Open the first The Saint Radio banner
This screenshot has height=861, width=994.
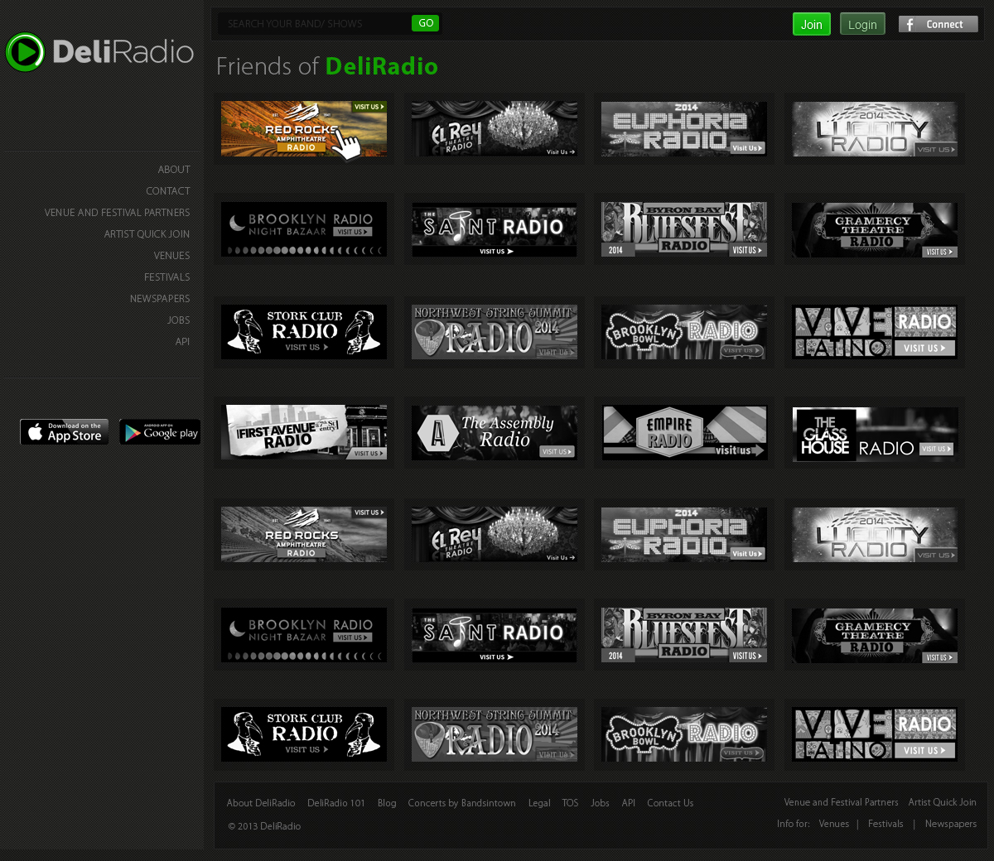495,229
